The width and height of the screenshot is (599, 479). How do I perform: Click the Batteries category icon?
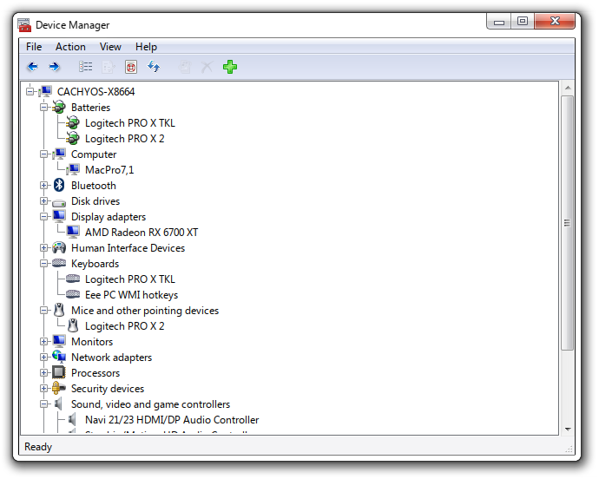[x=59, y=108]
